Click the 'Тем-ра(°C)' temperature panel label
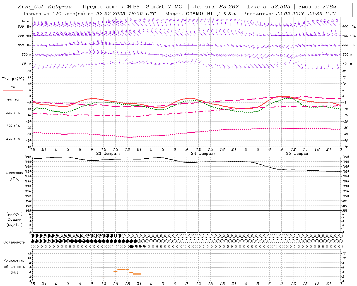 pyautogui.click(x=13, y=79)
